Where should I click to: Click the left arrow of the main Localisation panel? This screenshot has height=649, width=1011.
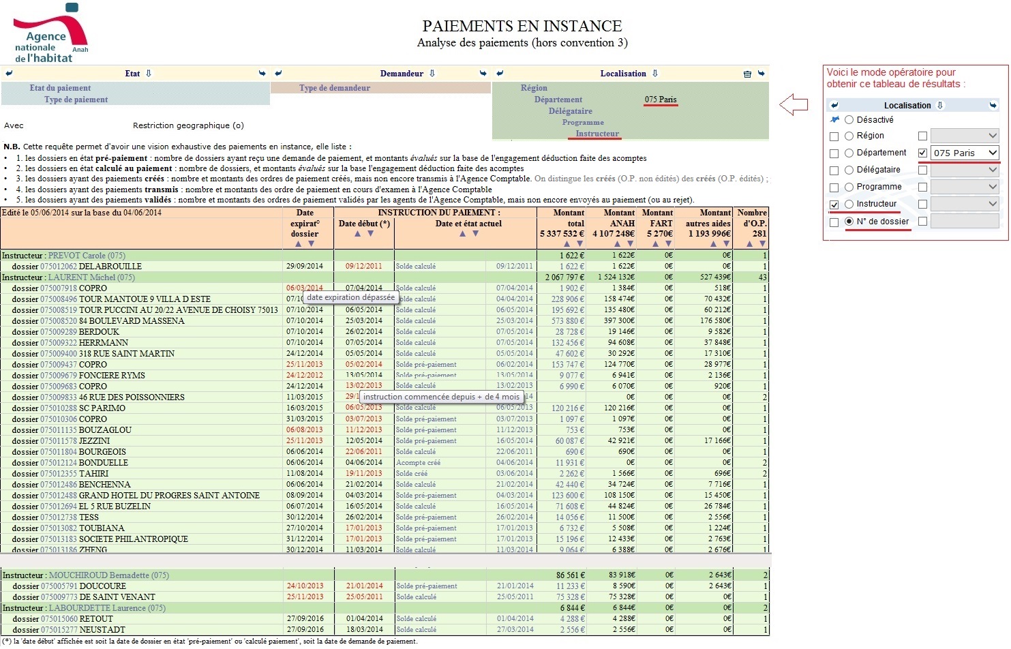500,74
